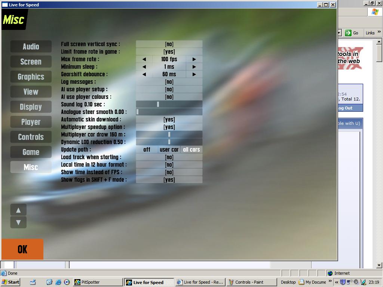Image resolution: width=383 pixels, height=287 pixels.
Task: Toggle Load track when starting
Action: pos(169,157)
